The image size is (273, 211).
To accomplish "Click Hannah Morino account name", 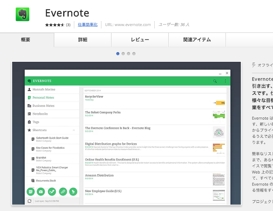I will click(44, 90).
